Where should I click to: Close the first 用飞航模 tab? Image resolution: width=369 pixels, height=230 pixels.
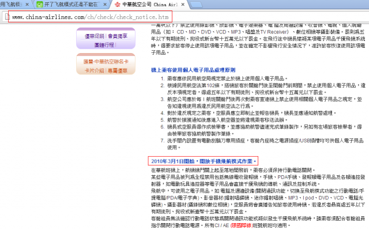[x=27, y=5]
